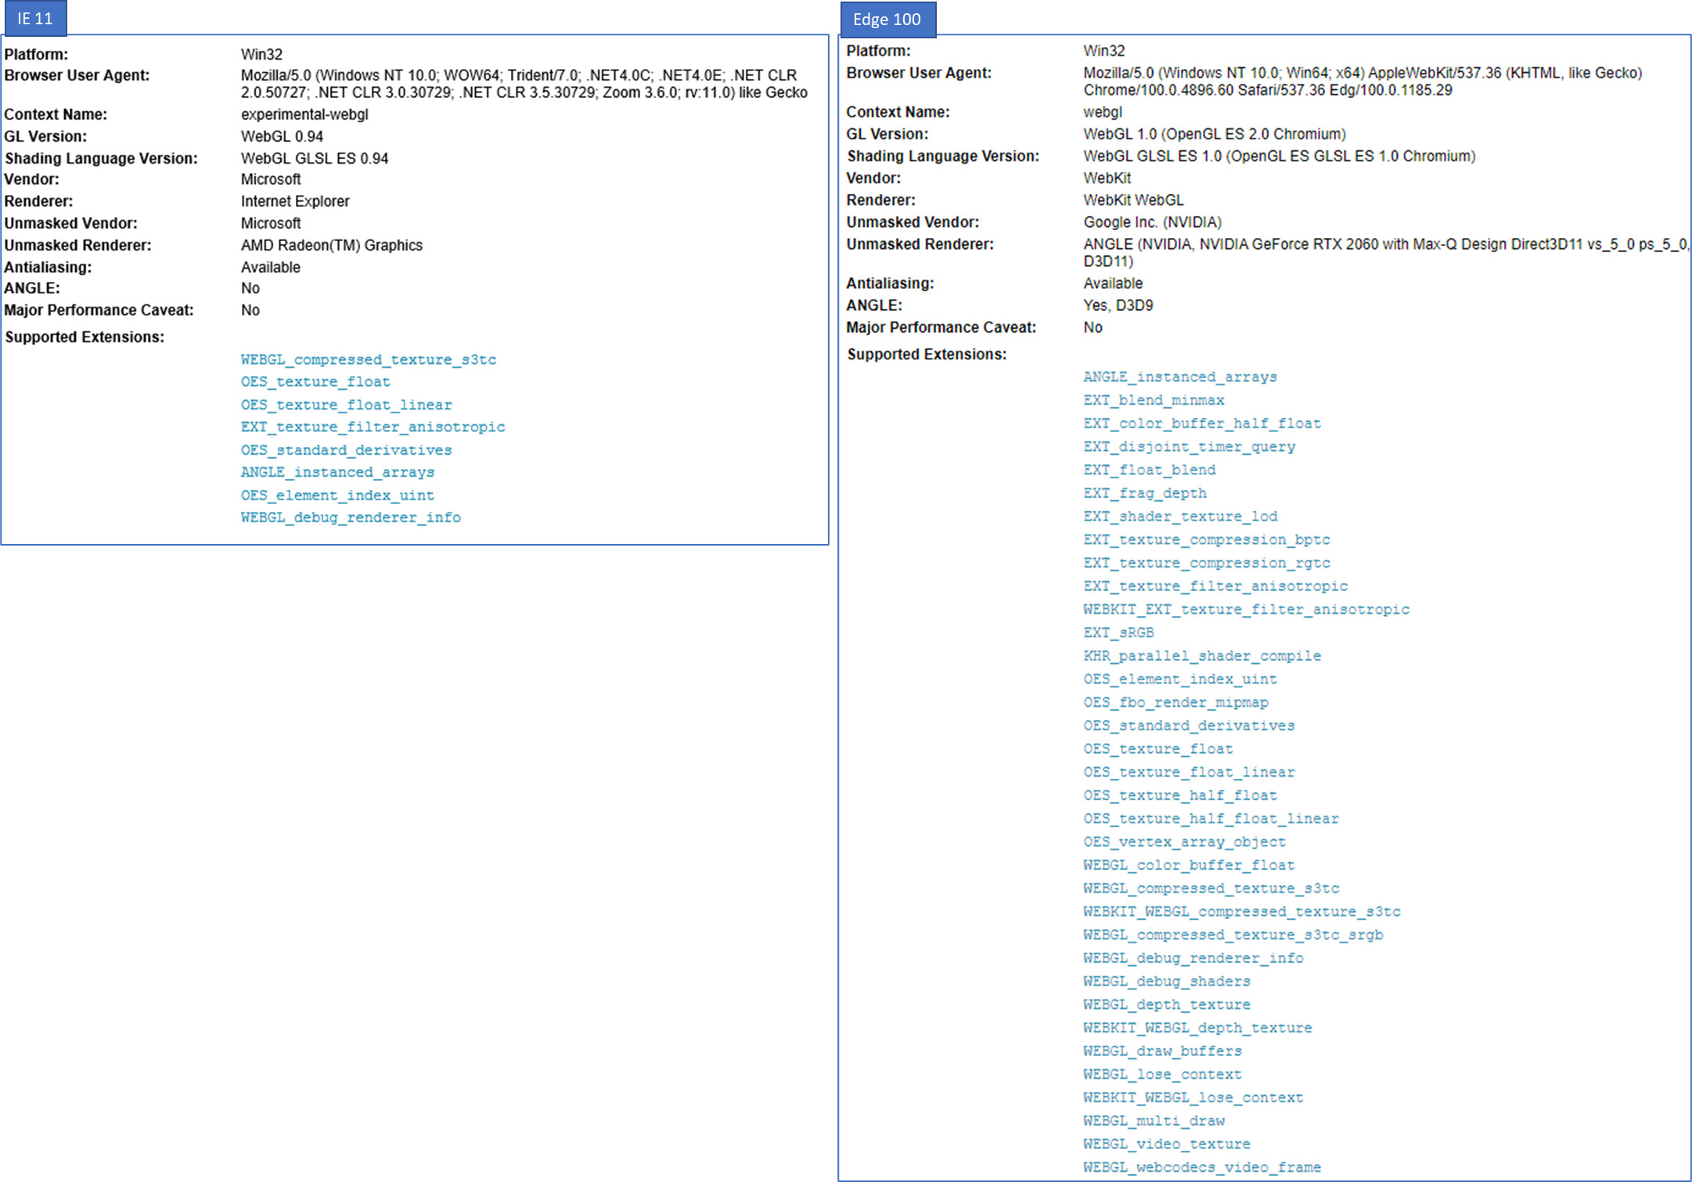
Task: Click the Edge 100 label tab
Action: coord(887,19)
